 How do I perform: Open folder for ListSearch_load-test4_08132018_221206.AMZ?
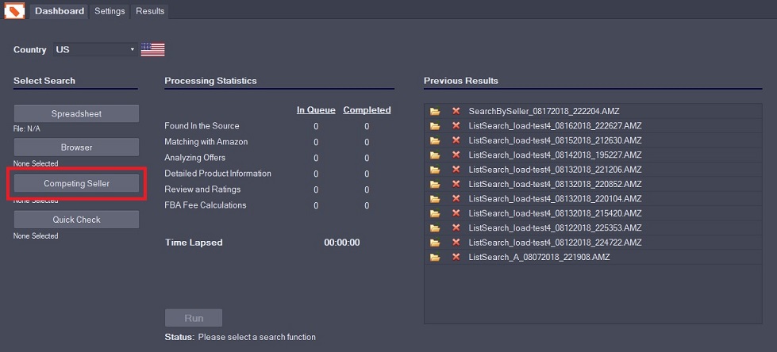(435, 170)
